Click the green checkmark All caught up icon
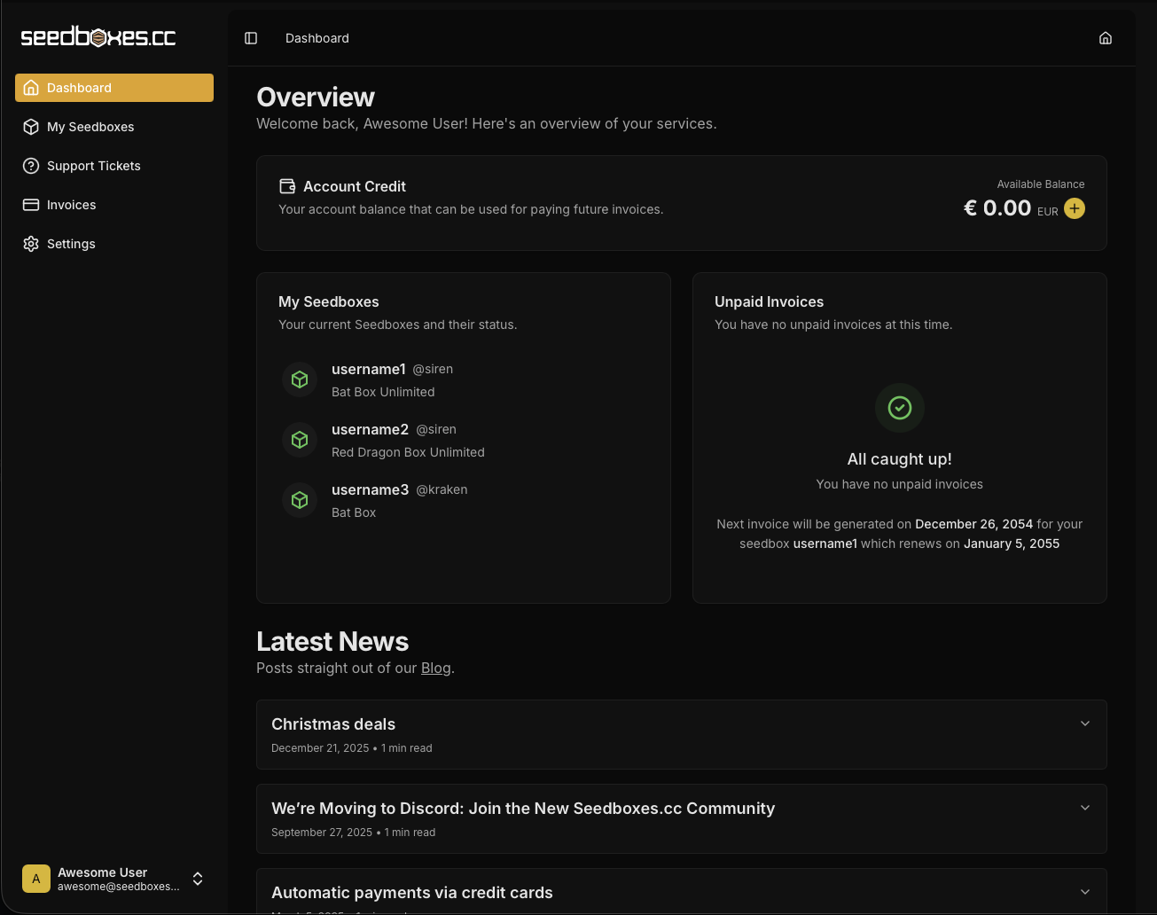The height and width of the screenshot is (915, 1157). (x=899, y=408)
